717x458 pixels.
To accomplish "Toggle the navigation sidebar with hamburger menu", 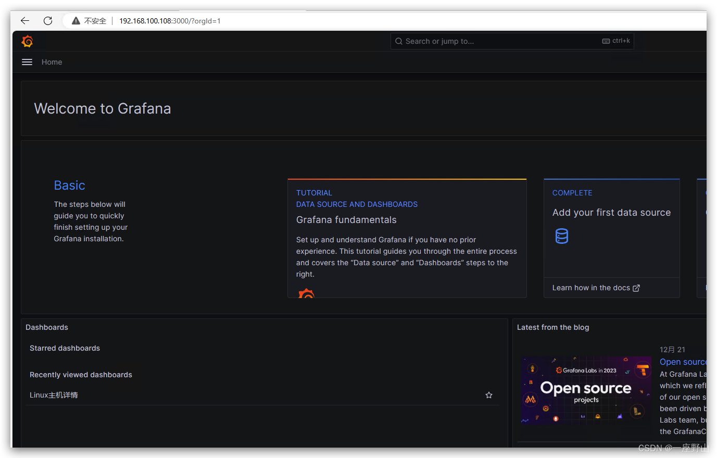I will [x=27, y=61].
